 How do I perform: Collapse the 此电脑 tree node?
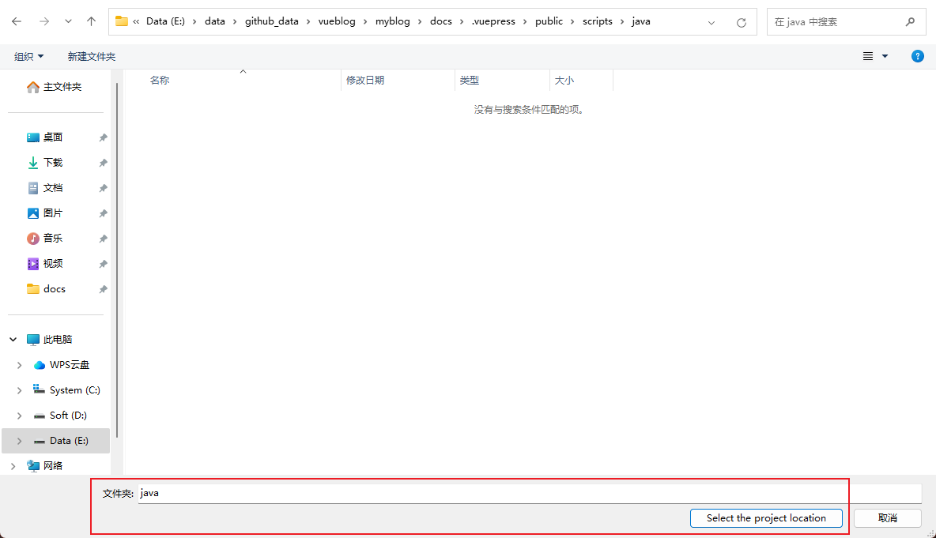pyautogui.click(x=13, y=340)
